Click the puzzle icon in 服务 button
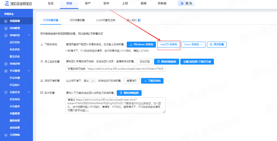Image resolution: width=277 pixels, height=141 pixels. (x=182, y=3)
